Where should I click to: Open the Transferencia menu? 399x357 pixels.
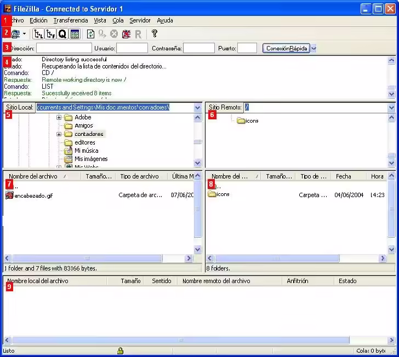[71, 20]
